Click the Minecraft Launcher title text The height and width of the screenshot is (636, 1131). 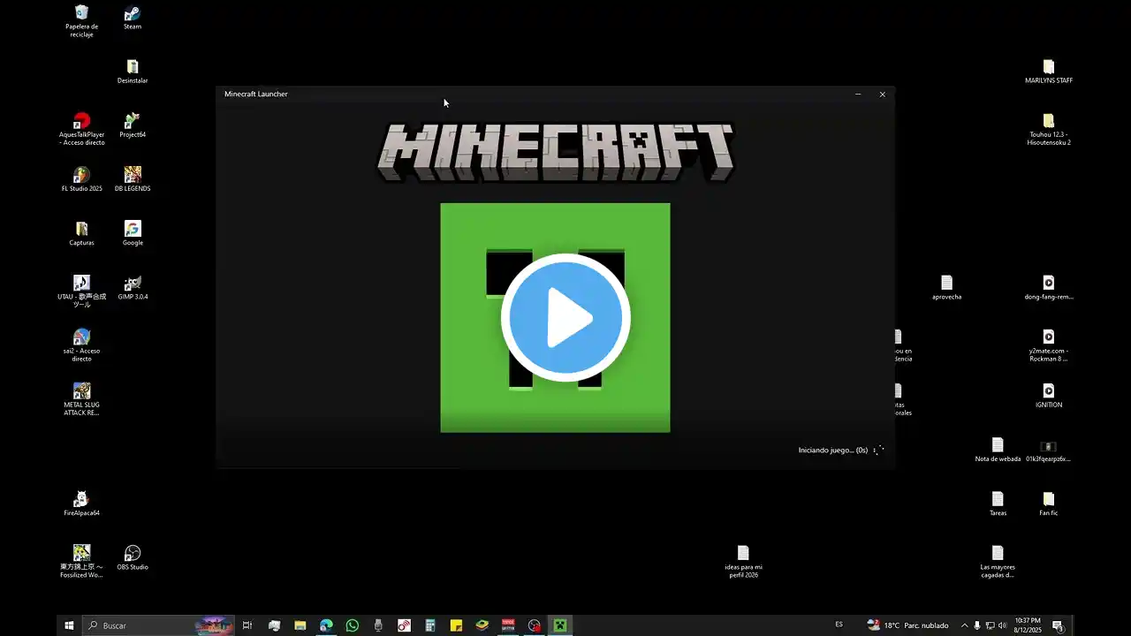(x=256, y=94)
